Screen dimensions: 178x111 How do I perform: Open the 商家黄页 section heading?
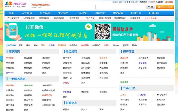click(14, 52)
